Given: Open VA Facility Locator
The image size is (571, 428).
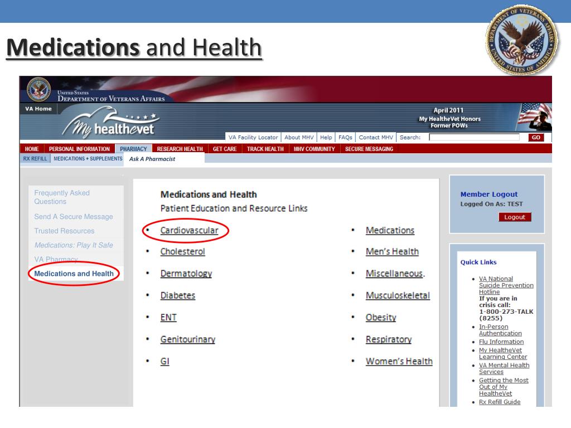Looking at the screenshot, I should pos(253,138).
